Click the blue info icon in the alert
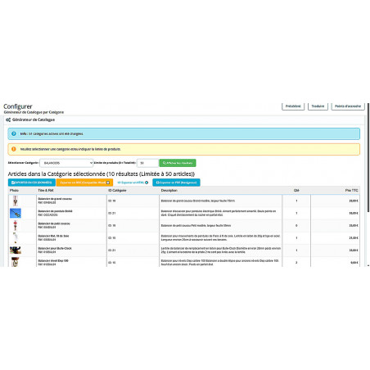The image size is (370, 370). 14,133
